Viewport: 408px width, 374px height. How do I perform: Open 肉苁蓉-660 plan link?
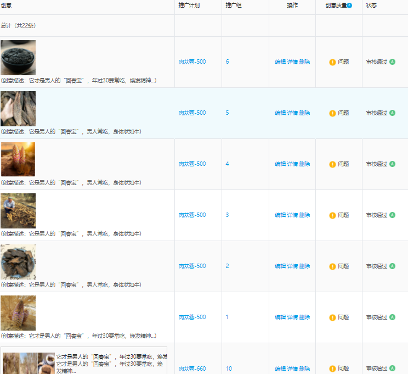pos(192,369)
